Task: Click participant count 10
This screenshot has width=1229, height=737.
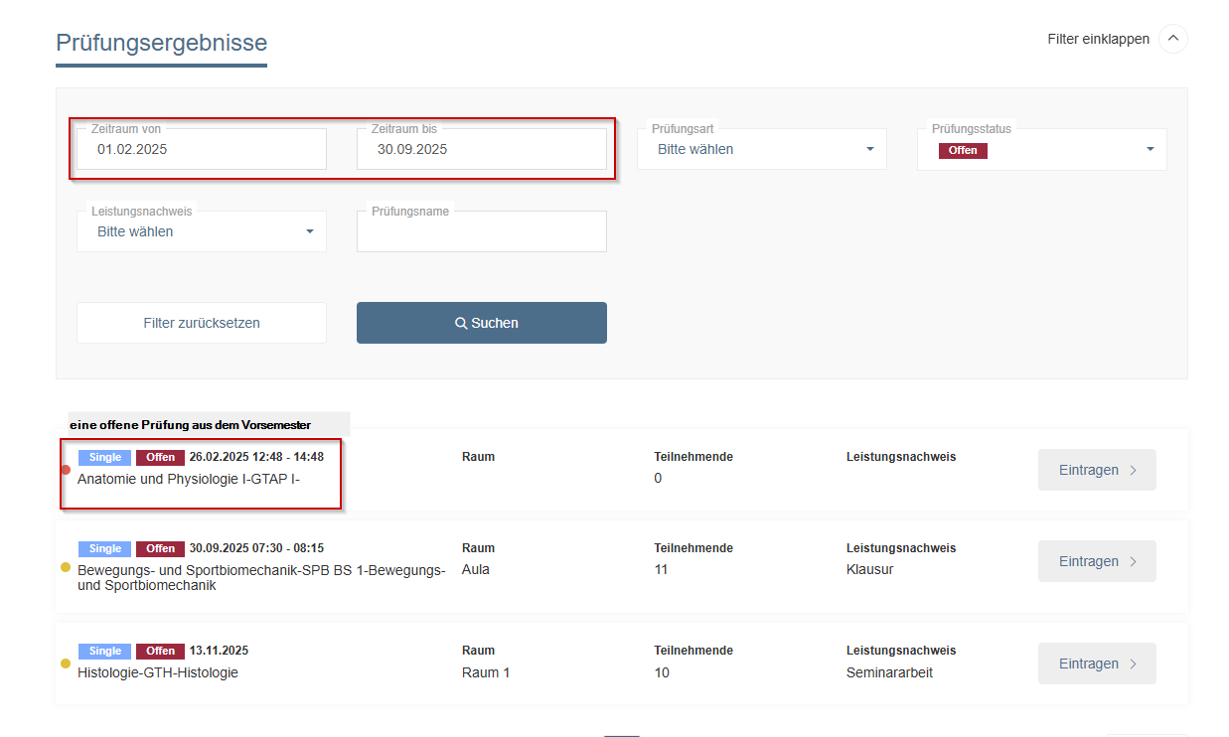Action: pos(662,672)
